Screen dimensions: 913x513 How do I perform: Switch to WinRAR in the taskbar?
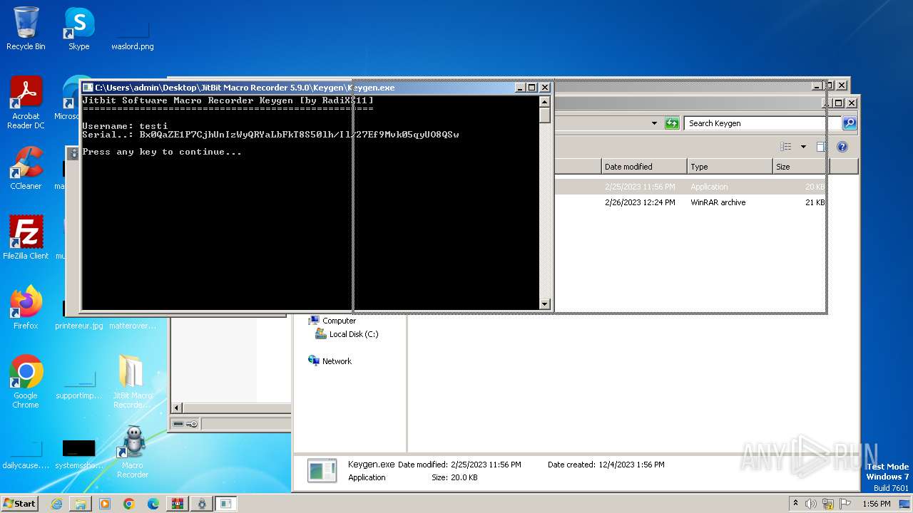coord(178,504)
